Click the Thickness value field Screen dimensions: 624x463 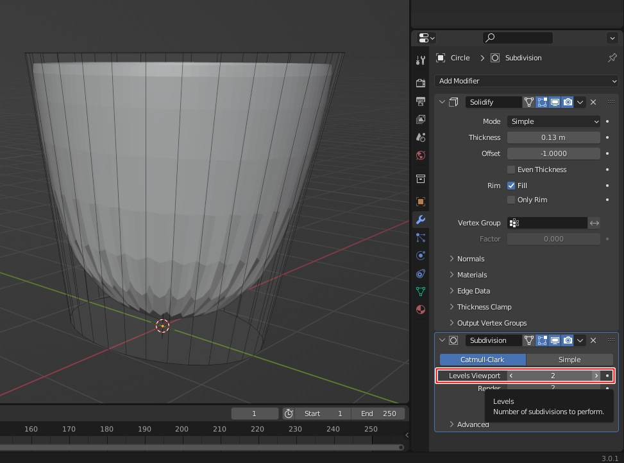[x=553, y=137]
